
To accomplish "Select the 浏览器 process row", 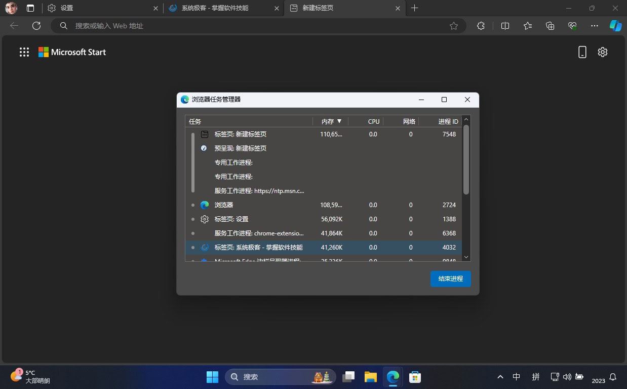I will pos(324,205).
